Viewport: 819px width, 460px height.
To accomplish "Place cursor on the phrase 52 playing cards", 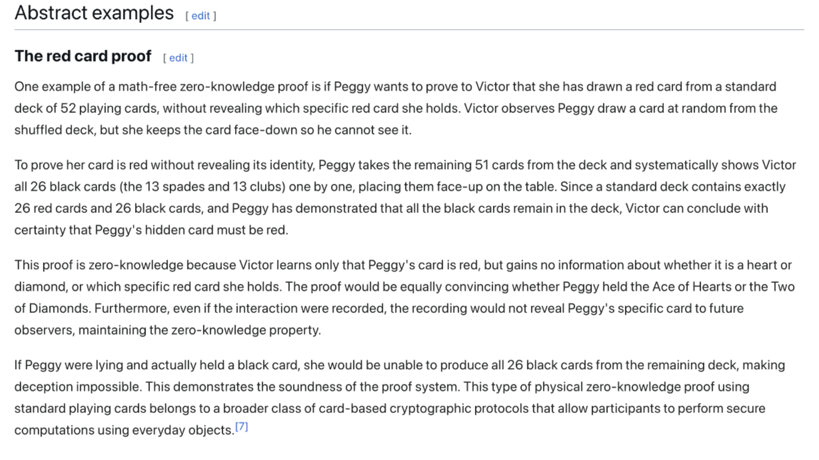I will (x=109, y=108).
